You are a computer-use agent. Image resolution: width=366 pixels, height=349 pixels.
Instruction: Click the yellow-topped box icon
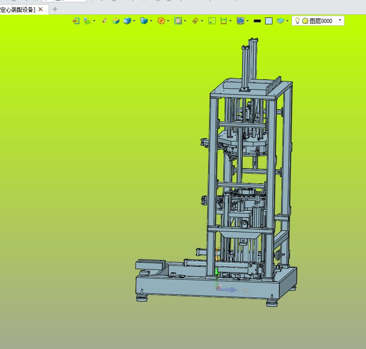coord(116,21)
